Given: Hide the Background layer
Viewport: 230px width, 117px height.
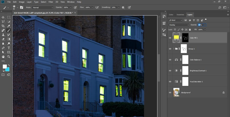Looking at the screenshot, I should (170, 92).
